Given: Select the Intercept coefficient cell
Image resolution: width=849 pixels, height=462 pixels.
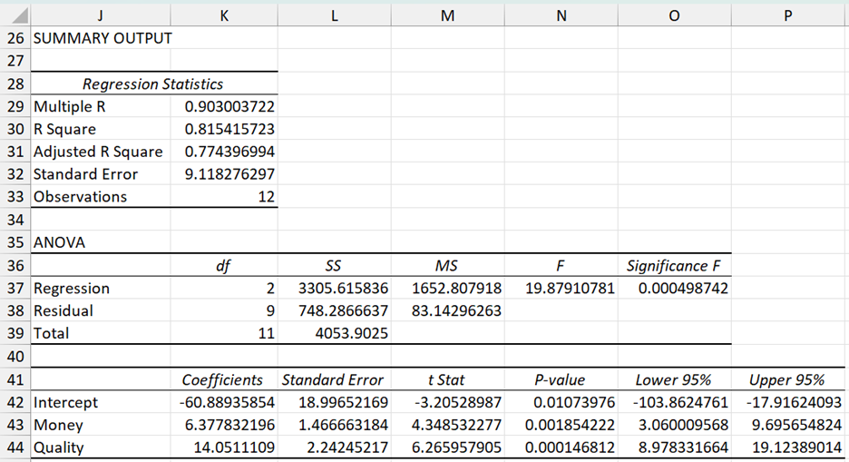Looking at the screenshot, I should (x=222, y=402).
